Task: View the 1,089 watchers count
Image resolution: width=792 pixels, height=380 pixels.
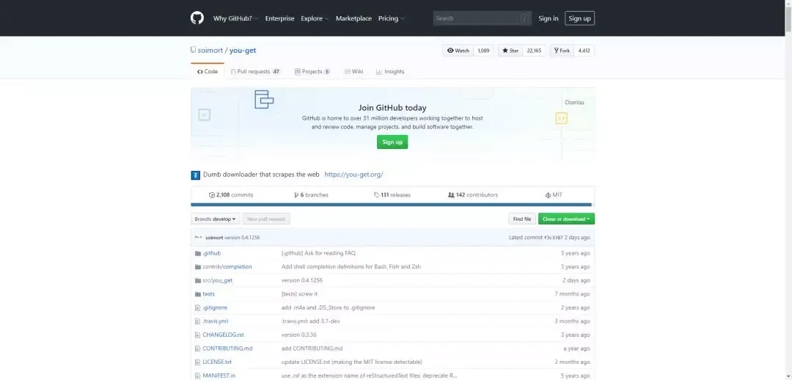Action: point(483,51)
